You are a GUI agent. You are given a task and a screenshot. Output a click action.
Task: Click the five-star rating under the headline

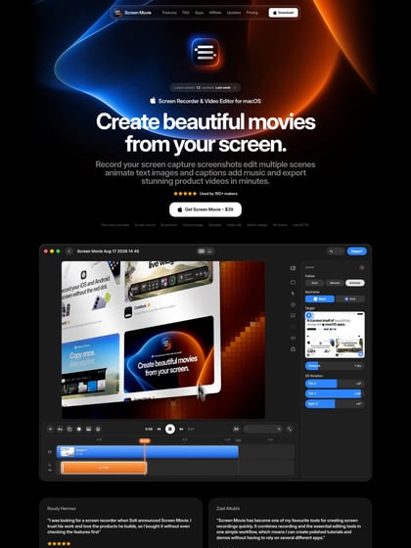(x=185, y=194)
